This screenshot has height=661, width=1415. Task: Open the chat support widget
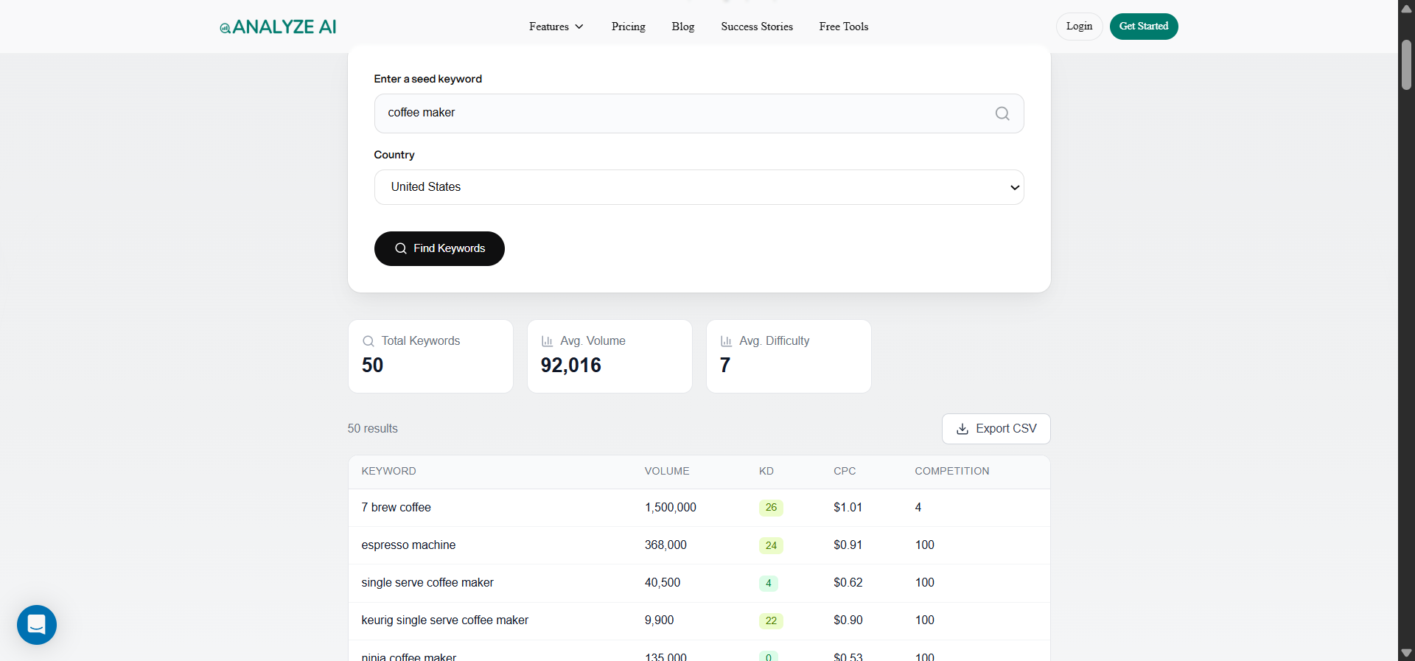[x=37, y=625]
